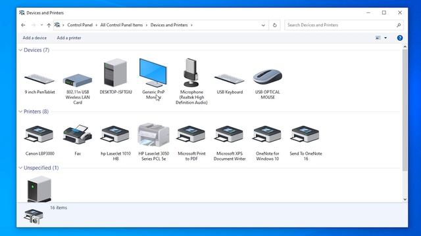421x236 pixels.
Task: Expand the chevron after Control Panel breadcrumb
Action: pos(97,25)
